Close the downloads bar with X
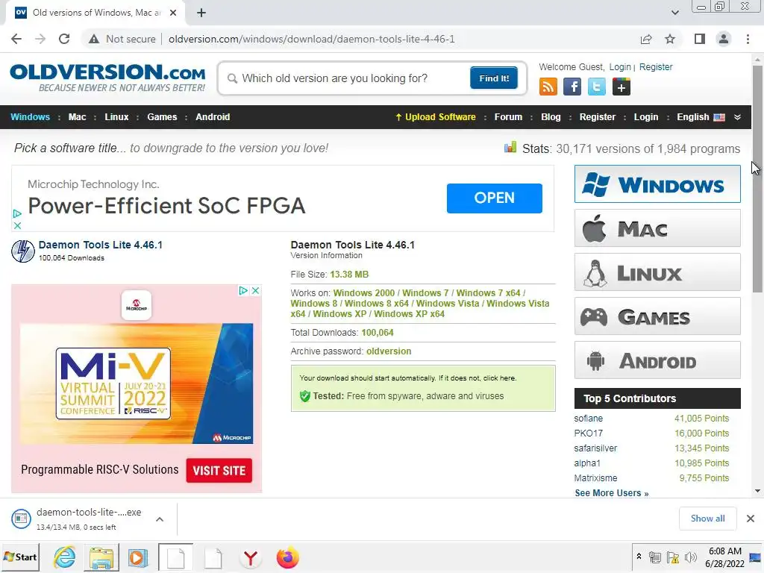764x573 pixels. coord(751,519)
